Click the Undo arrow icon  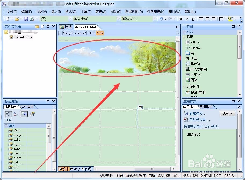click(x=161, y=19)
